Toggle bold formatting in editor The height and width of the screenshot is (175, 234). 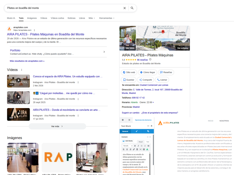coord(135,146)
